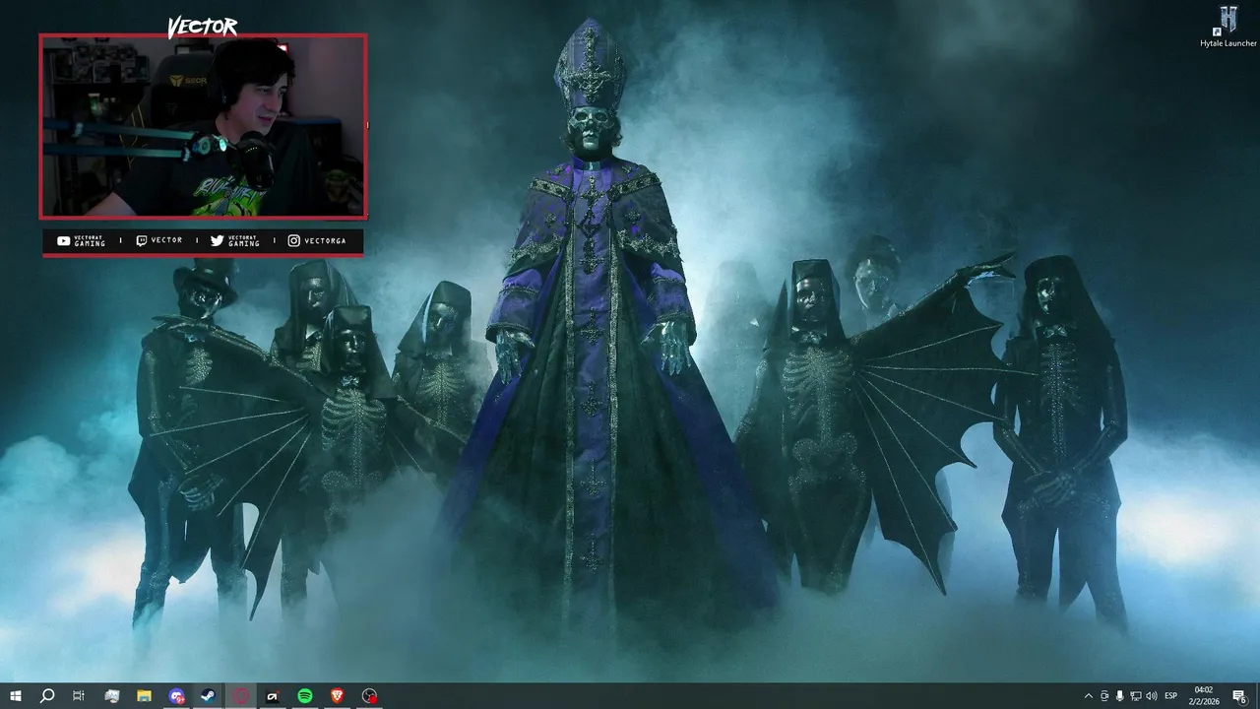Open Opera GX browser from taskbar
The image size is (1260, 709).
[241, 696]
